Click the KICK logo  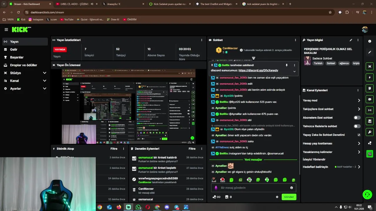tap(21, 30)
